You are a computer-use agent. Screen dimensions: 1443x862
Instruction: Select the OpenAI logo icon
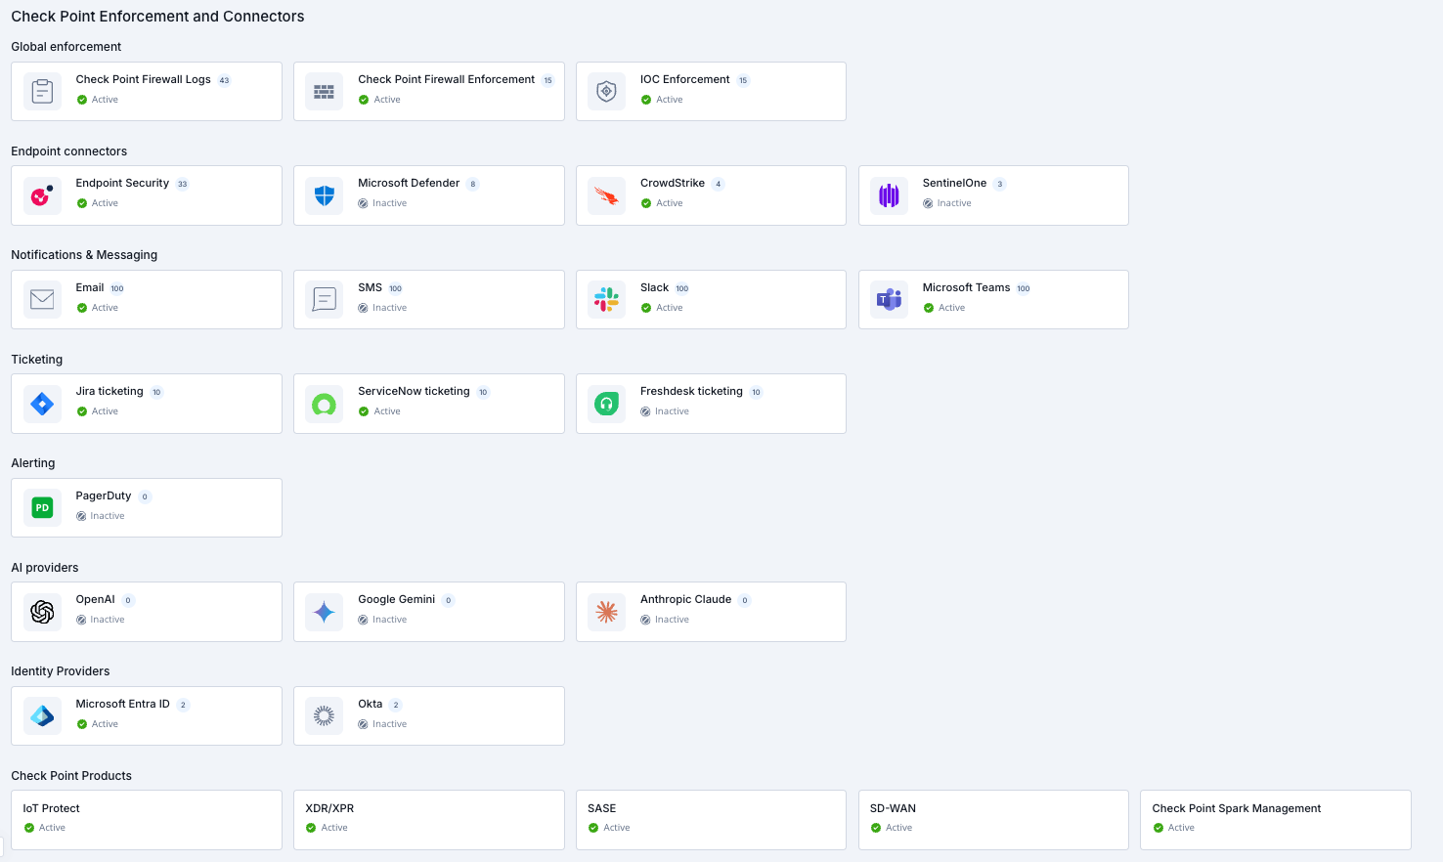[42, 612]
